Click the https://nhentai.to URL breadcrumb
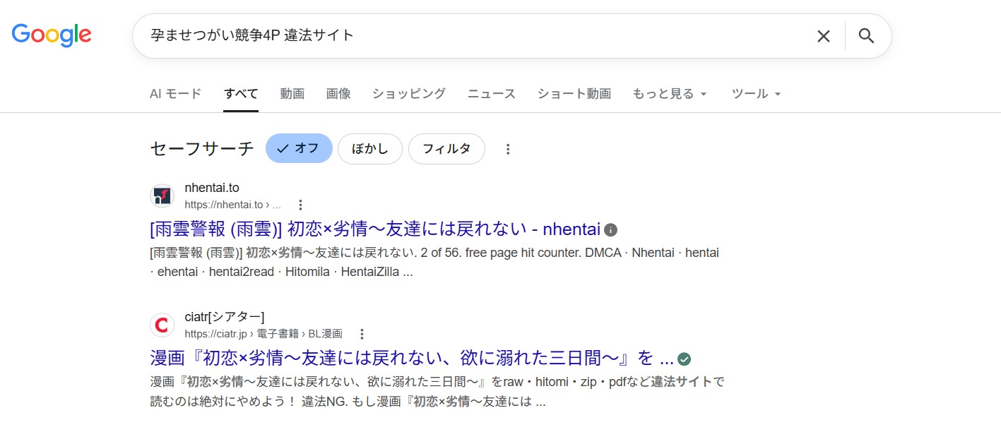This screenshot has width=1001, height=432. click(233, 205)
